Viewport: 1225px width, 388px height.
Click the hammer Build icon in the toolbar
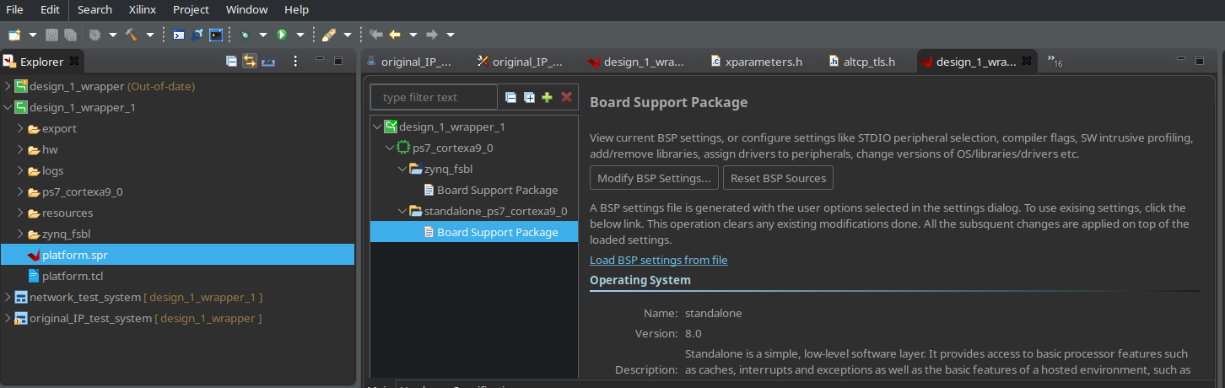[x=132, y=35]
